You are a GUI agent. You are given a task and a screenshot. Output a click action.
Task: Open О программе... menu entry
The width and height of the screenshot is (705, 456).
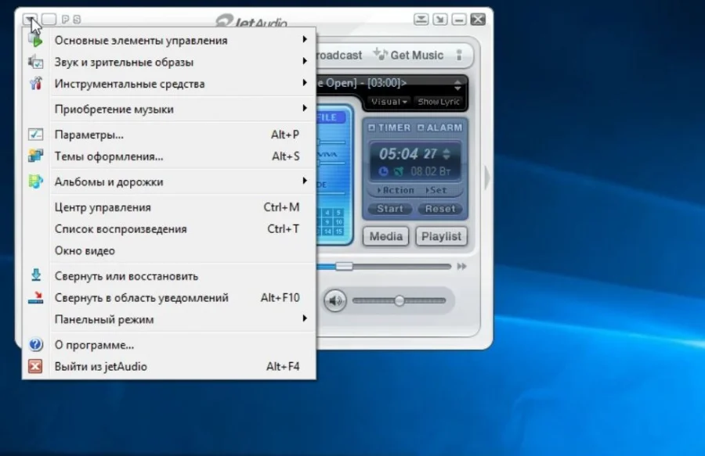click(x=169, y=345)
